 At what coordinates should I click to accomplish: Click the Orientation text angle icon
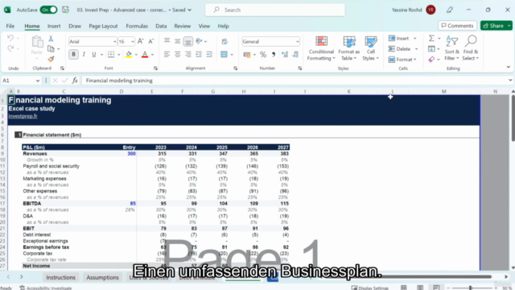199,41
